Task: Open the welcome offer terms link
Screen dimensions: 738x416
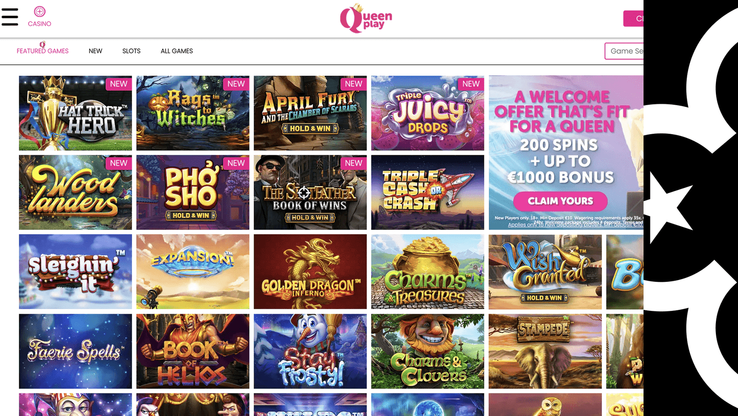Action: [575, 225]
